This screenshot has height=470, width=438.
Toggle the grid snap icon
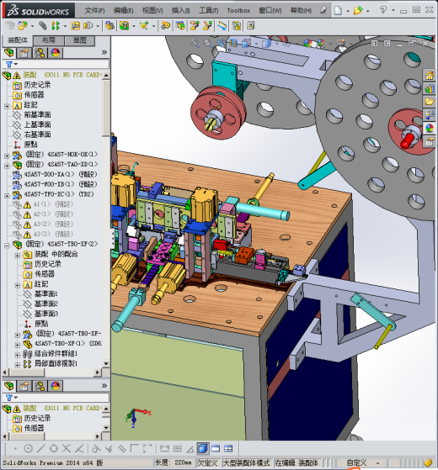[x=177, y=449]
